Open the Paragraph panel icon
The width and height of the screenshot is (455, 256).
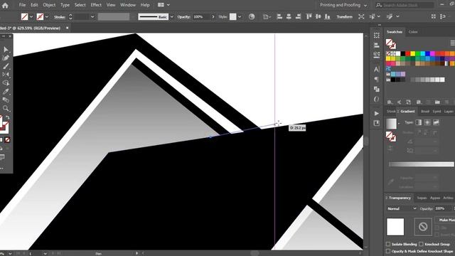pos(376,79)
